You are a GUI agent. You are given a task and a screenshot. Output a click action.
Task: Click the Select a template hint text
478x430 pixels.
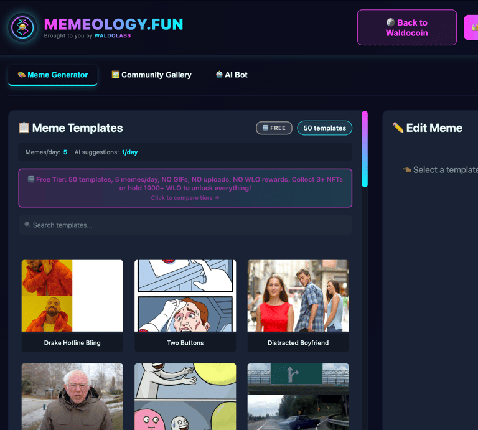(x=446, y=170)
